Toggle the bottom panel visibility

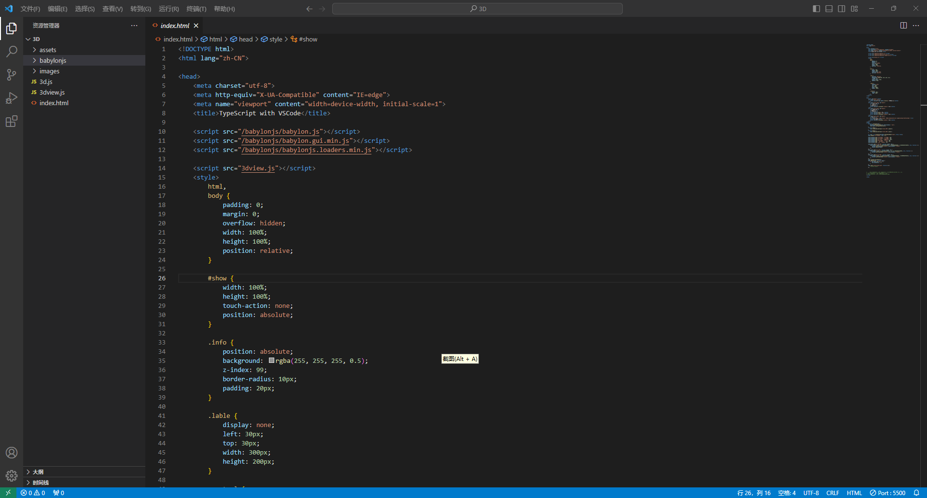[x=829, y=9]
